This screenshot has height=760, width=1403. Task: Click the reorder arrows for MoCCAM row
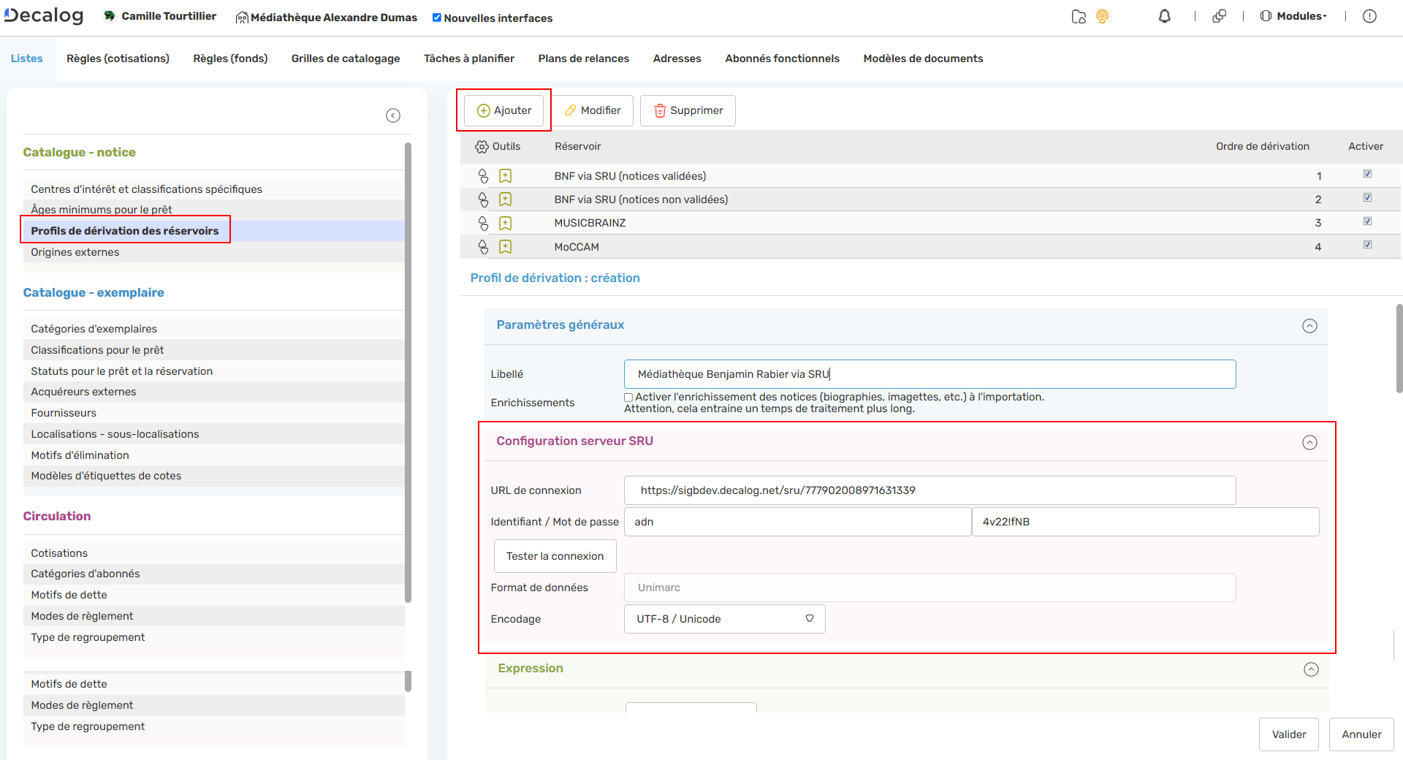tap(483, 246)
